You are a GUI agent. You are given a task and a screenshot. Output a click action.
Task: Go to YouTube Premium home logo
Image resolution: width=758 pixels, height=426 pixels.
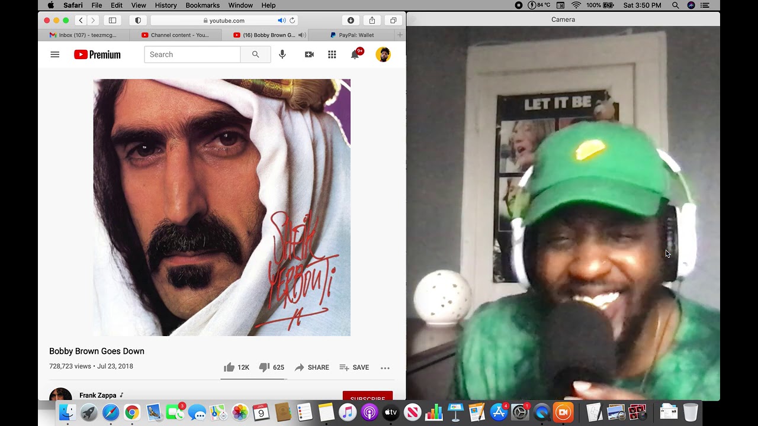97,54
